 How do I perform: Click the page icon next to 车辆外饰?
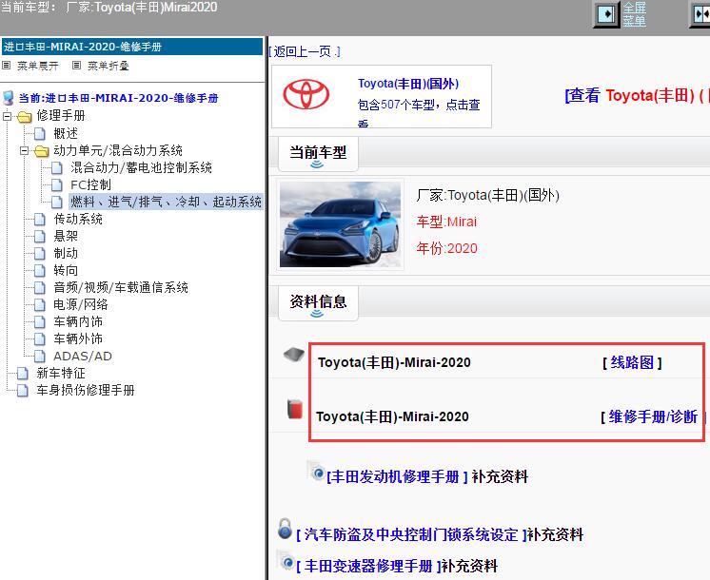click(40, 339)
